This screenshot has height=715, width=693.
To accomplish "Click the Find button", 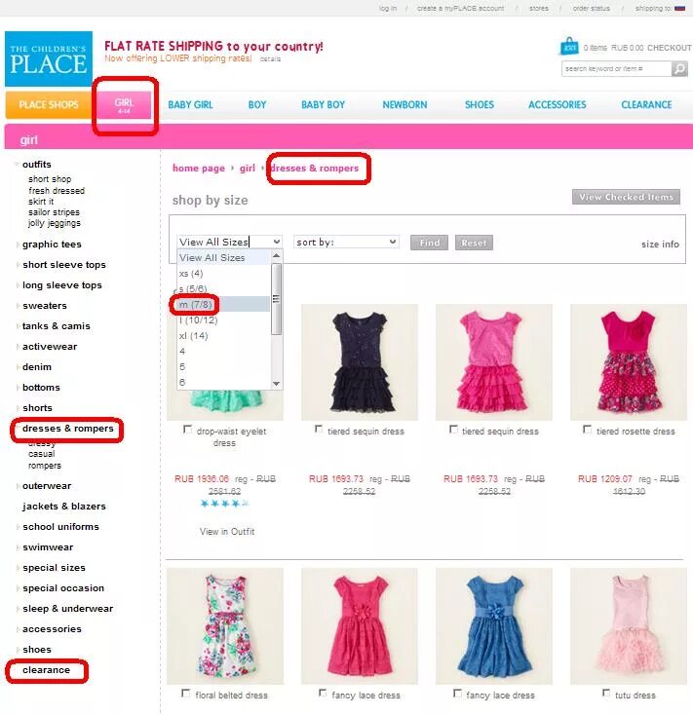I will click(429, 243).
